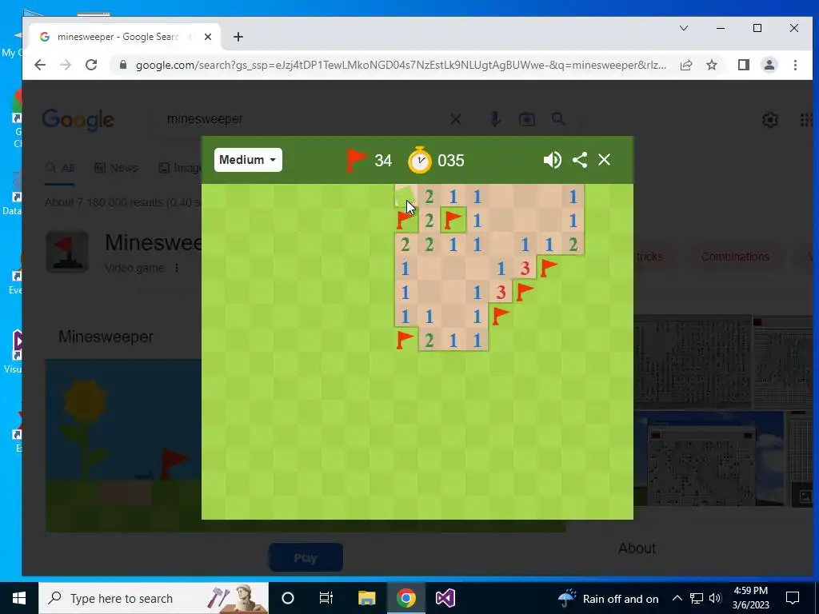
Task: Open the Medium difficulty dropdown
Action: click(x=248, y=160)
